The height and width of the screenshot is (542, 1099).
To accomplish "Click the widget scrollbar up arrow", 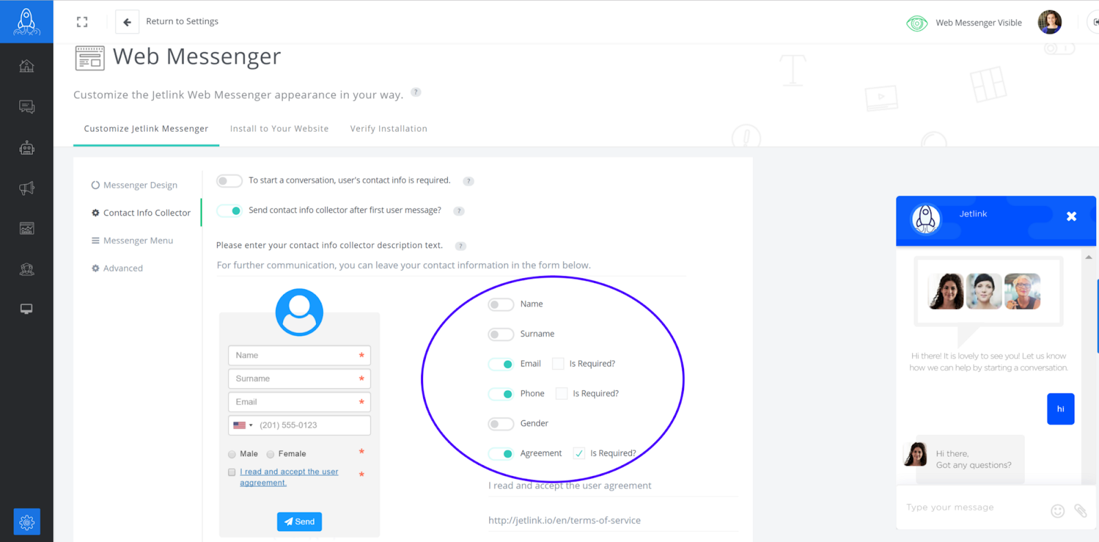I will 1089,257.
